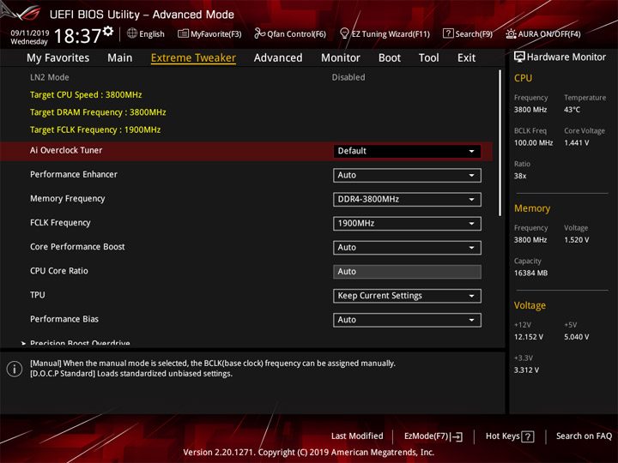Click LN2 Mode Disabled value
618x463 pixels.
(x=348, y=77)
